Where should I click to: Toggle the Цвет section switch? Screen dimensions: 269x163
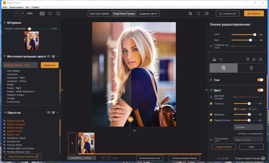pos(260,90)
